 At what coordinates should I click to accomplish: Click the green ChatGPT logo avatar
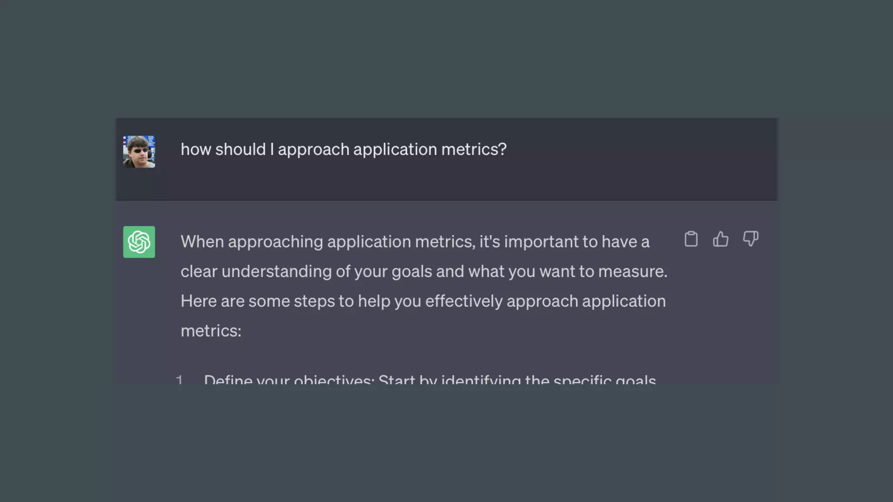(139, 242)
